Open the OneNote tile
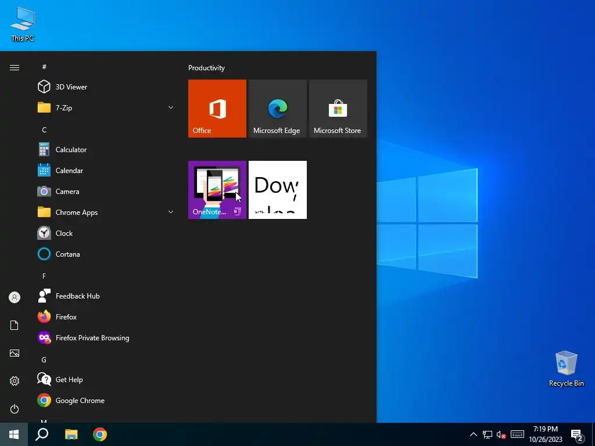The height and width of the screenshot is (446, 595). [x=217, y=190]
